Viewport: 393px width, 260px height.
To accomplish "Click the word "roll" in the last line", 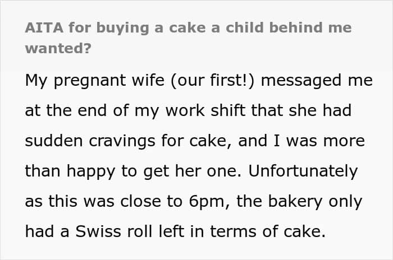I will [x=140, y=231].
